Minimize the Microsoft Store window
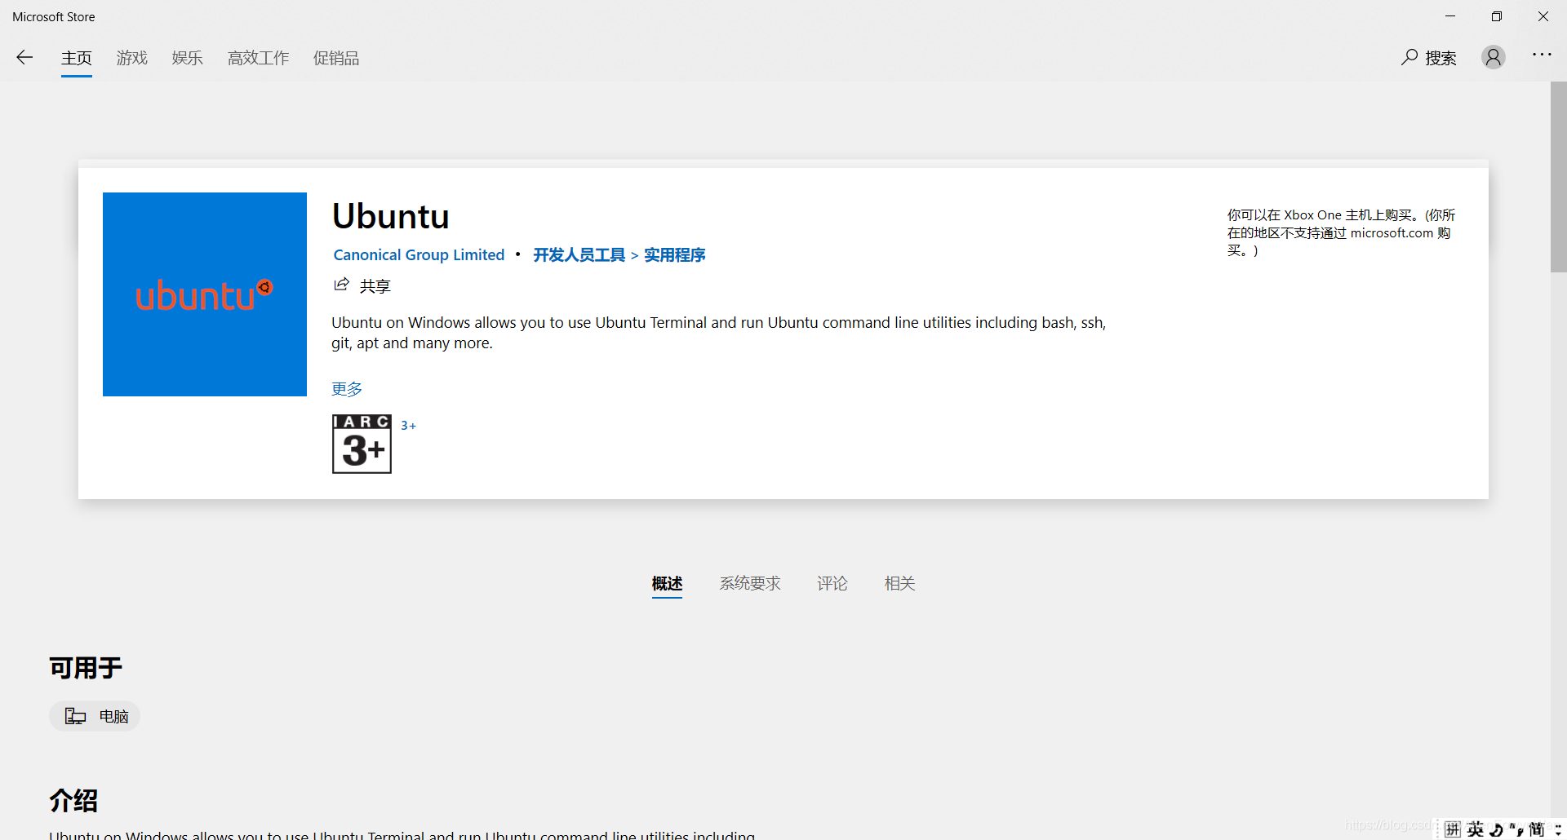Image resolution: width=1567 pixels, height=840 pixels. [x=1450, y=16]
